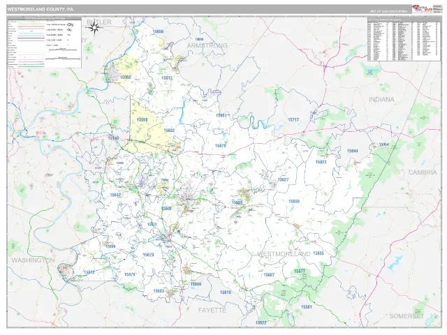Click ZIP code 15923 label
Image resolution: width=447 pixels, height=335 pixels.
(321, 162)
